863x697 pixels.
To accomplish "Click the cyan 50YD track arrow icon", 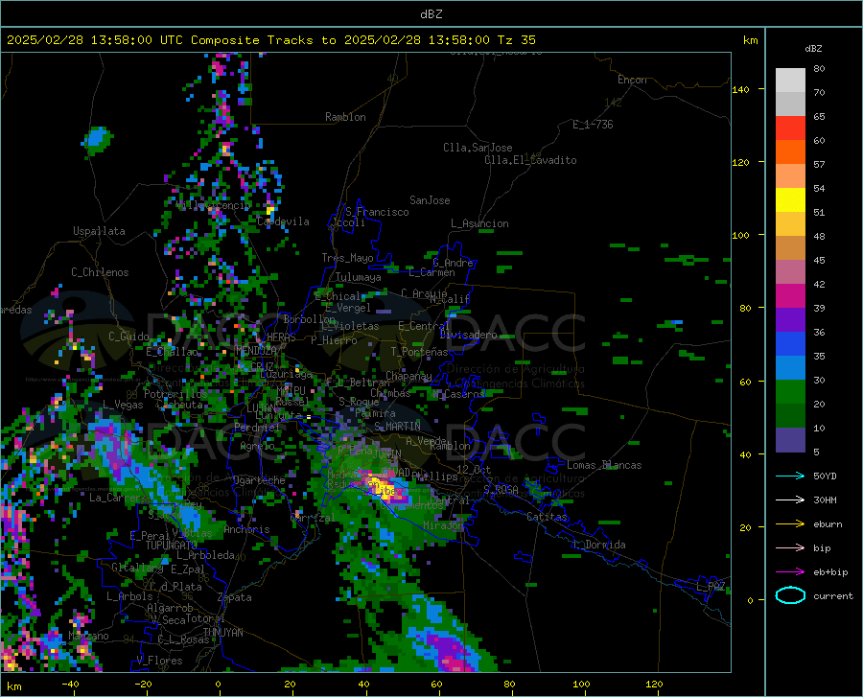I will (790, 476).
